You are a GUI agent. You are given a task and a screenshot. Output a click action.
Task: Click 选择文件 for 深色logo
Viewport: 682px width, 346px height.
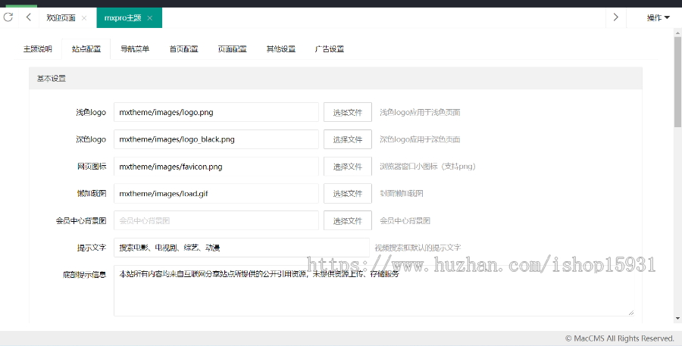[348, 139]
